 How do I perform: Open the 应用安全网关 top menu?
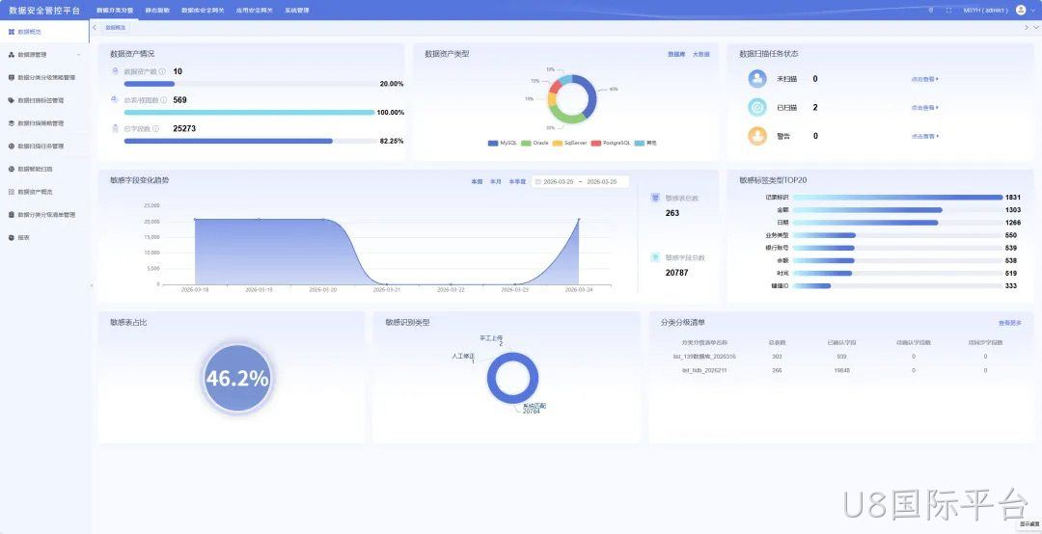[x=255, y=11]
